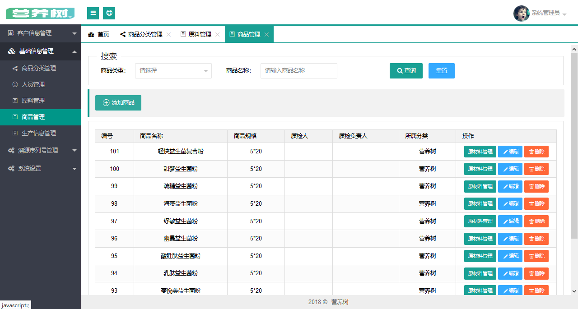
Task: Click the 添加商品 button
Action: click(x=118, y=103)
